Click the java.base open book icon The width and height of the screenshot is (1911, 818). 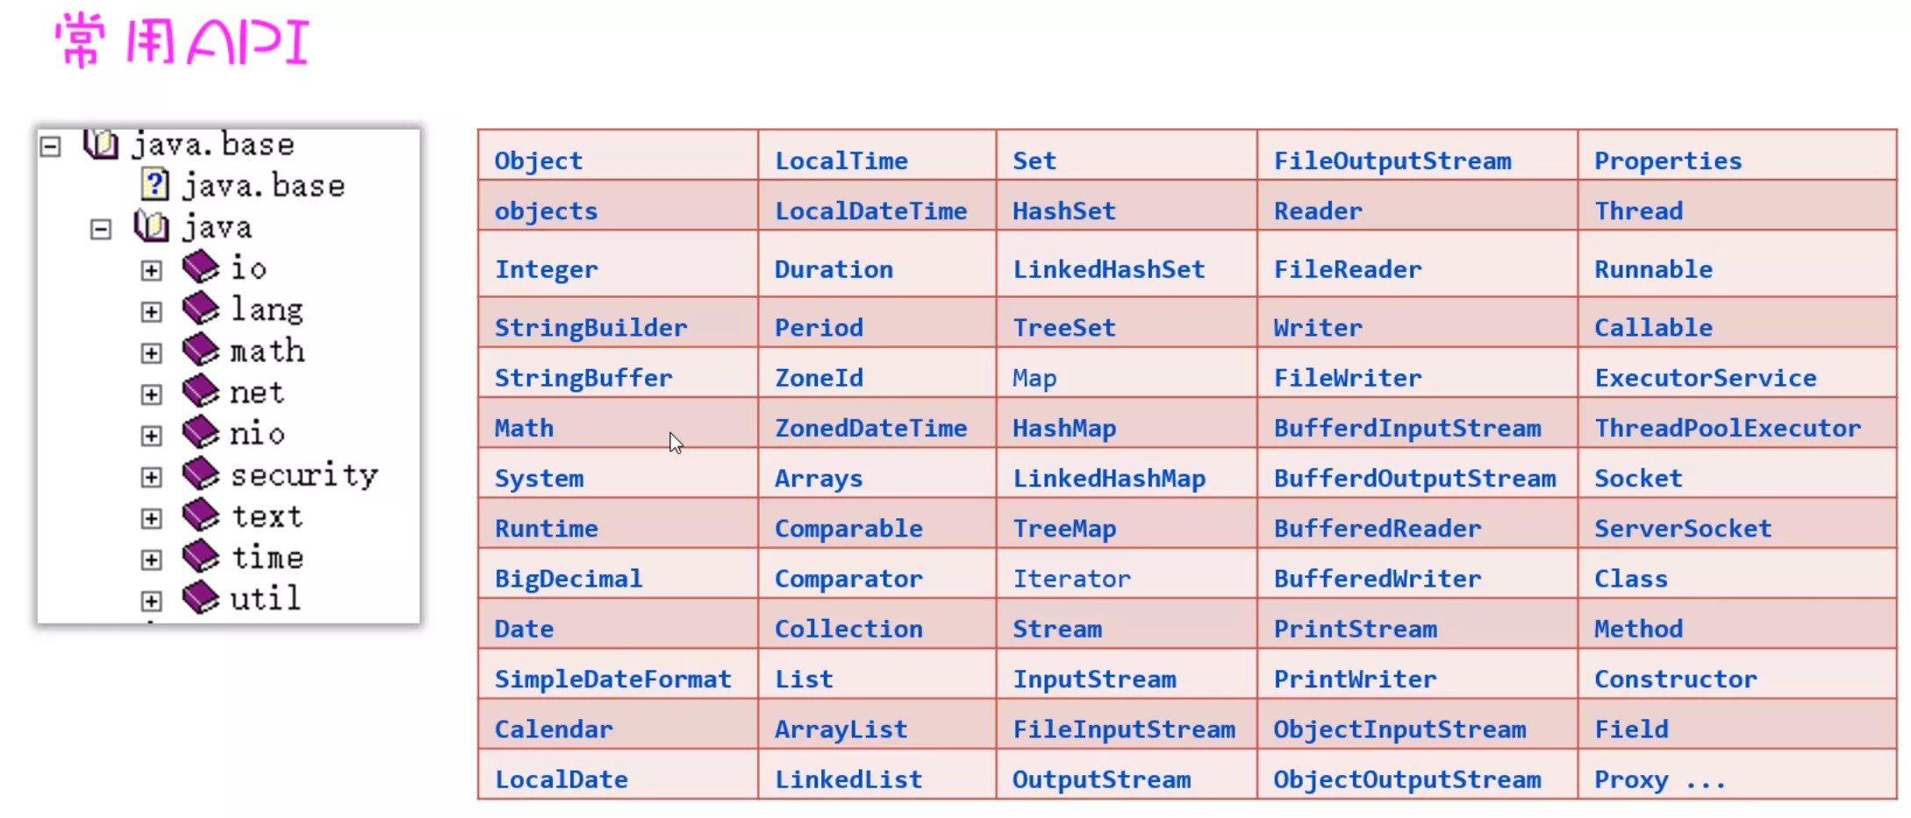[x=101, y=144]
